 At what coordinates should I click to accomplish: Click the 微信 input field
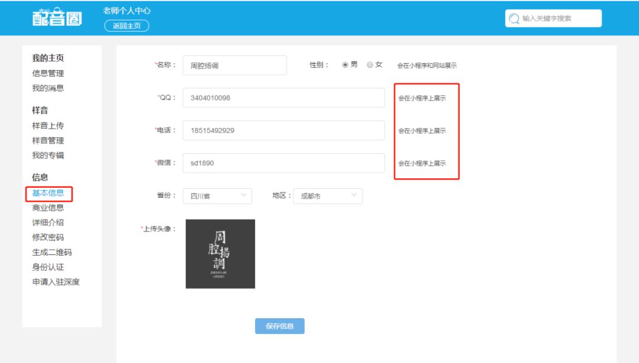coord(283,162)
